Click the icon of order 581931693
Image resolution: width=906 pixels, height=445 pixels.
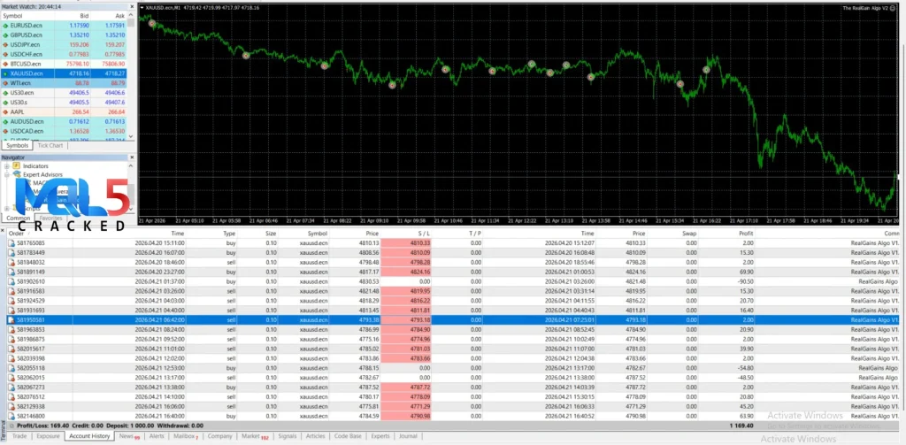tap(11, 311)
